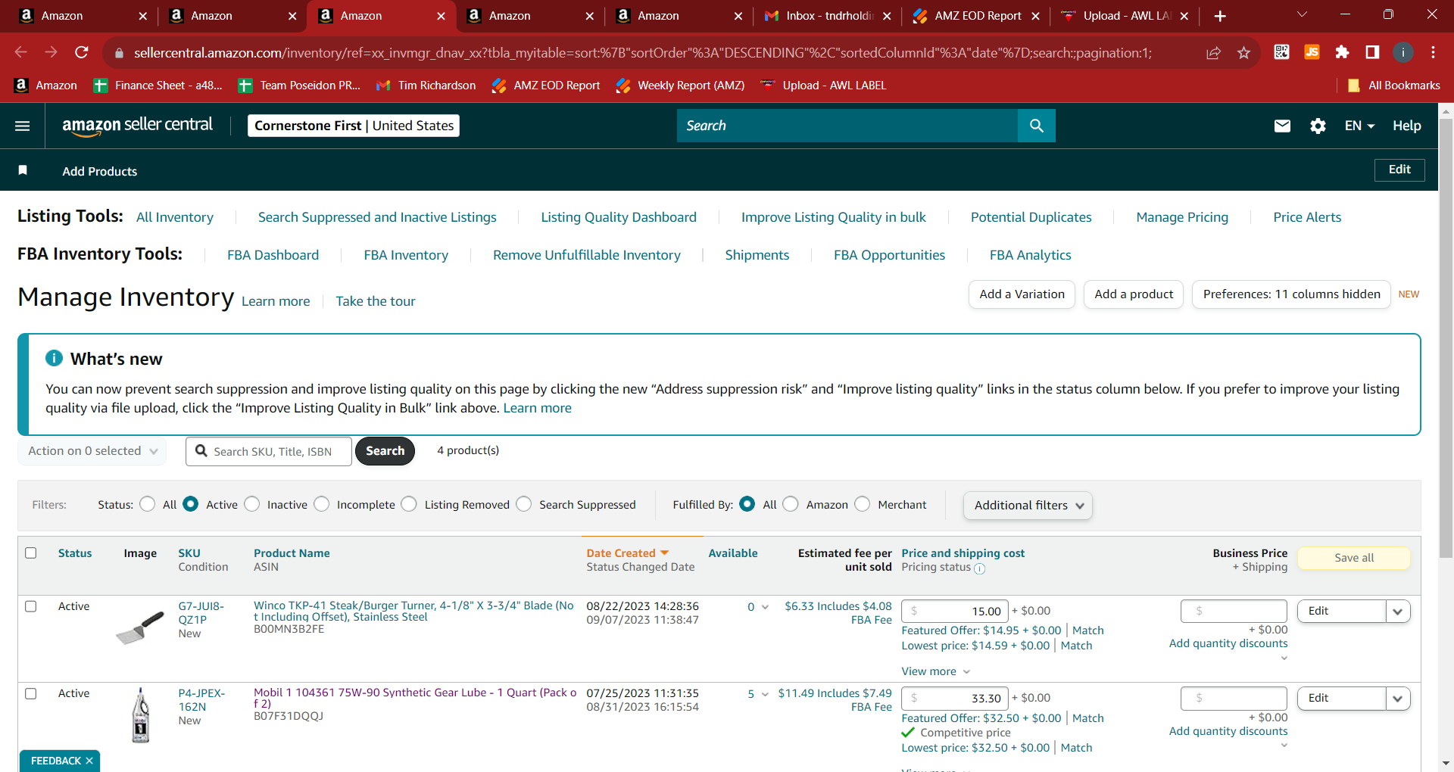Expand the Available quantity chevron for Winco row
This screenshot has width=1454, height=772.
click(765, 607)
